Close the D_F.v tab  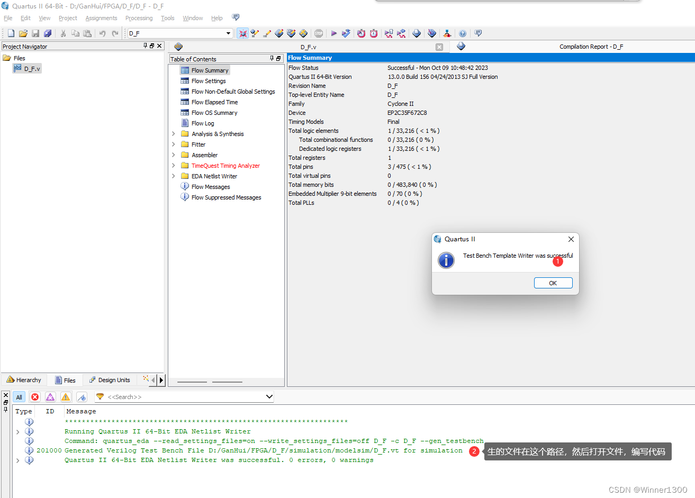tap(439, 47)
